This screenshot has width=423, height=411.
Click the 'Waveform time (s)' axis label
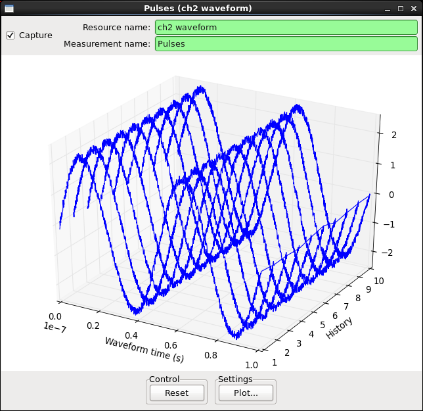point(145,350)
